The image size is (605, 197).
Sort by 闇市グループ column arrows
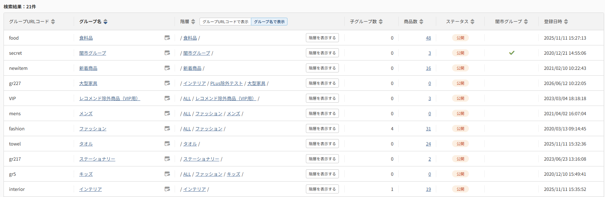pyautogui.click(x=526, y=22)
